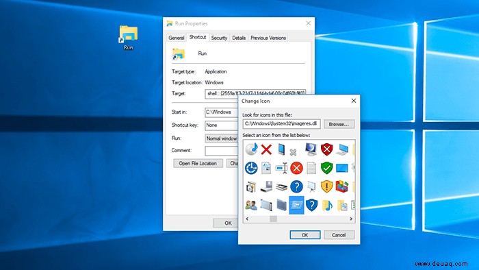Cancel the Change Icon dialog
Viewport: 479px width, 270px height.
pos(339,235)
